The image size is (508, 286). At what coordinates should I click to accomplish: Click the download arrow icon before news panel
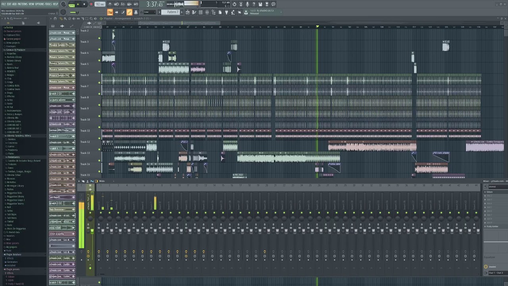246,12
